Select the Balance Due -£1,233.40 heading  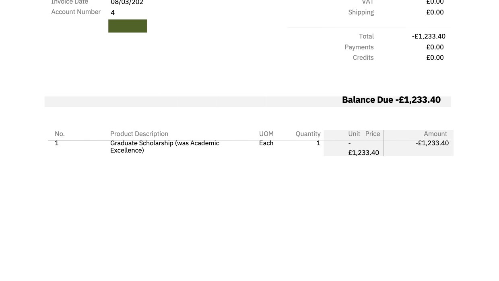point(391,100)
